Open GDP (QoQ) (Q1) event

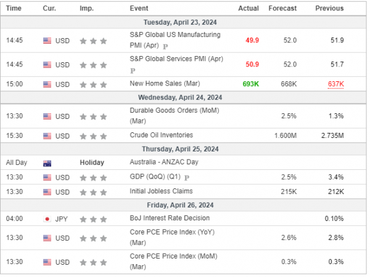click(x=155, y=177)
